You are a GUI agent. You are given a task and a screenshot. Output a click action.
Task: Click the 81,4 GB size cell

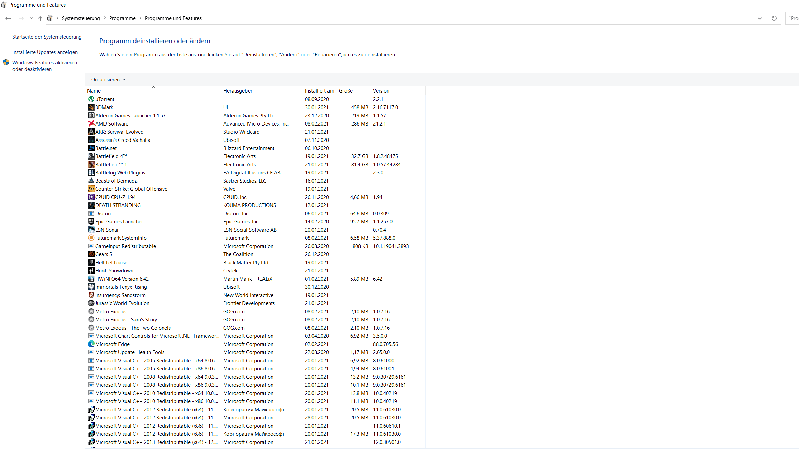point(359,164)
